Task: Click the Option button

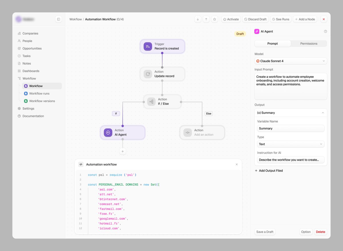Action: (x=306, y=232)
